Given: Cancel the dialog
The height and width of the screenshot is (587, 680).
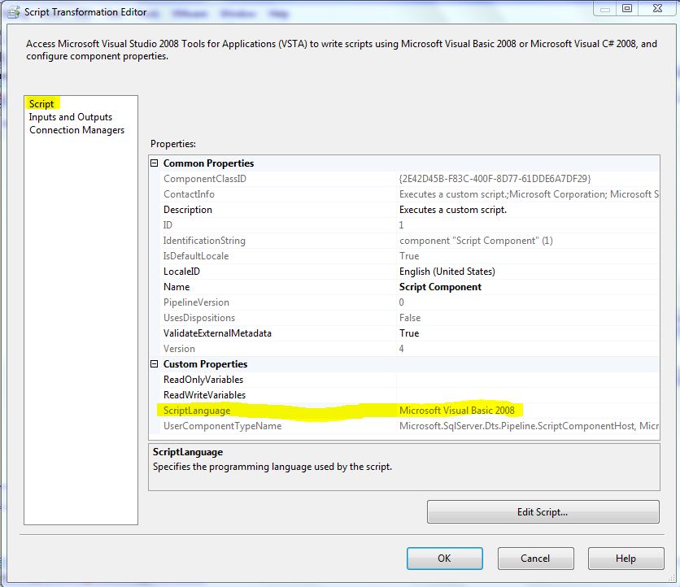Looking at the screenshot, I should pos(535,559).
